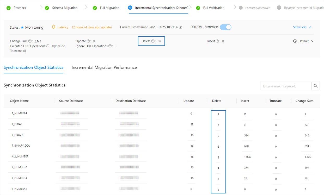Click the help icon beside Insert count
This screenshot has height=195, width=324.
pyautogui.click(x=217, y=41)
